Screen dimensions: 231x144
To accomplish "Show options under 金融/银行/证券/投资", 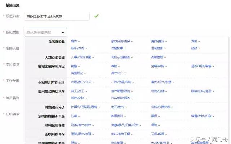I will [126, 125].
